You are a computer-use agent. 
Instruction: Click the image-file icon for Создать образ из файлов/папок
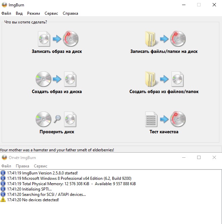click(177, 79)
